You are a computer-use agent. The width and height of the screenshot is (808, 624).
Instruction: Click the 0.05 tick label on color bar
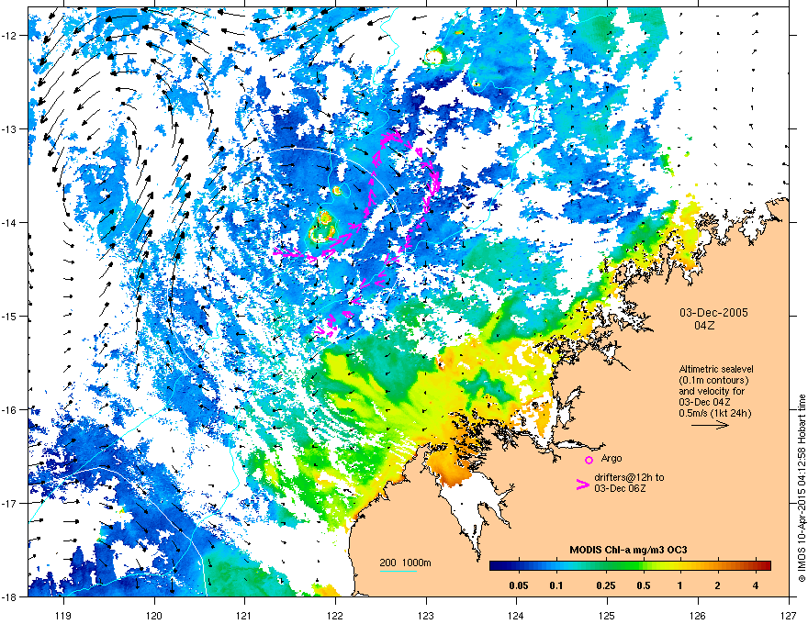[519, 585]
